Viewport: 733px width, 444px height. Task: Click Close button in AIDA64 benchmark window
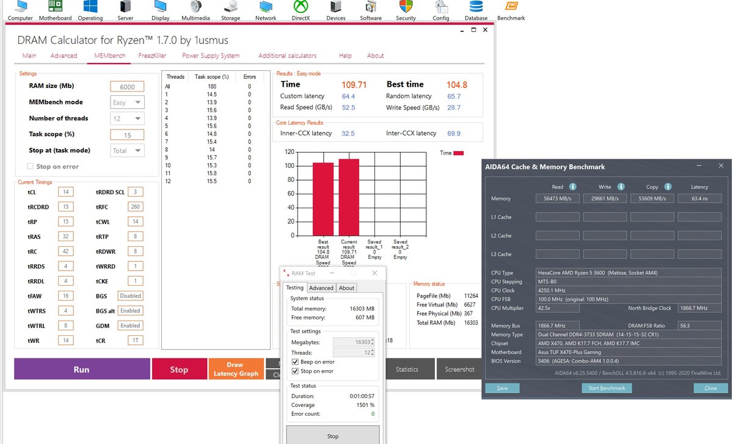click(x=710, y=388)
